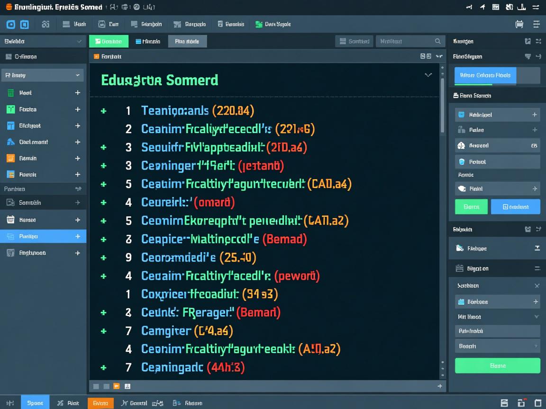Viewport: 546px width, 409px height.
Task: Click the blue button beside the green Beme button
Action: [515, 207]
